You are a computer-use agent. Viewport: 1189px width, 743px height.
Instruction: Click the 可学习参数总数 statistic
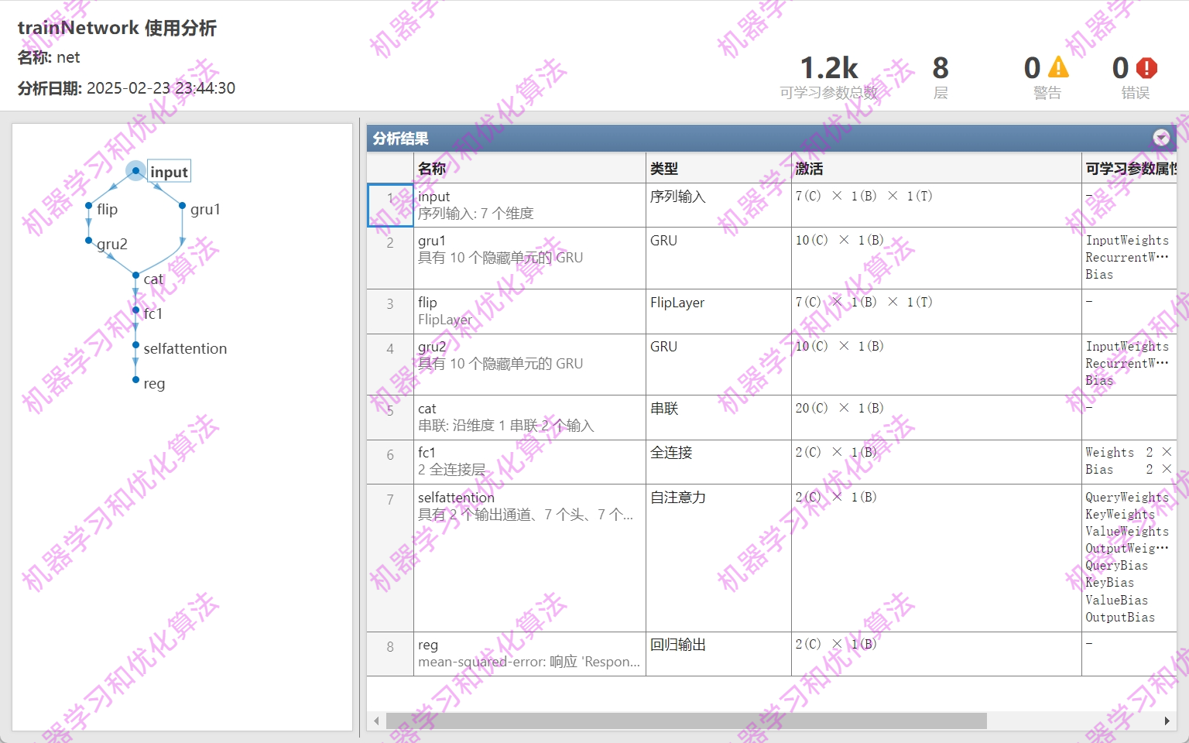828,75
